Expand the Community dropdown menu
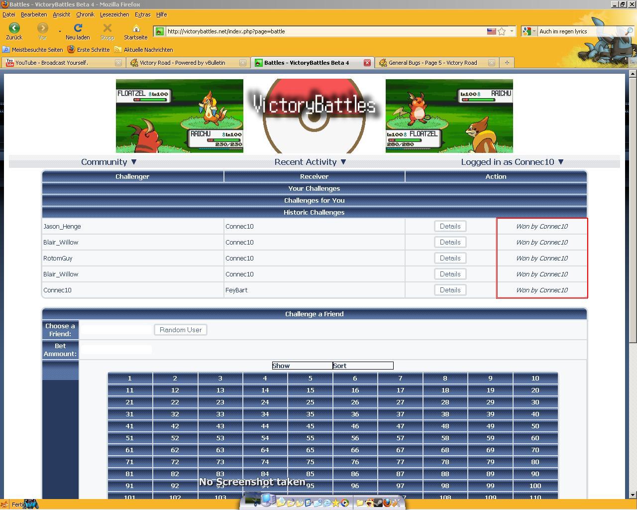 click(108, 162)
